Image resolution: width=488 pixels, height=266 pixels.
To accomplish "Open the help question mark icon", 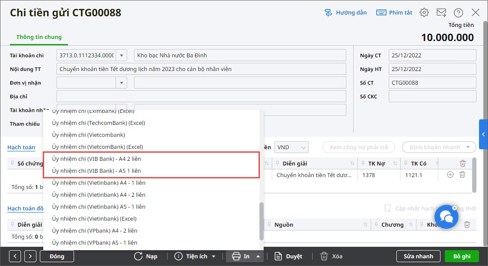I will click(x=458, y=13).
